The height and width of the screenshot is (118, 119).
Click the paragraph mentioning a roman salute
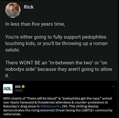(x=56, y=43)
